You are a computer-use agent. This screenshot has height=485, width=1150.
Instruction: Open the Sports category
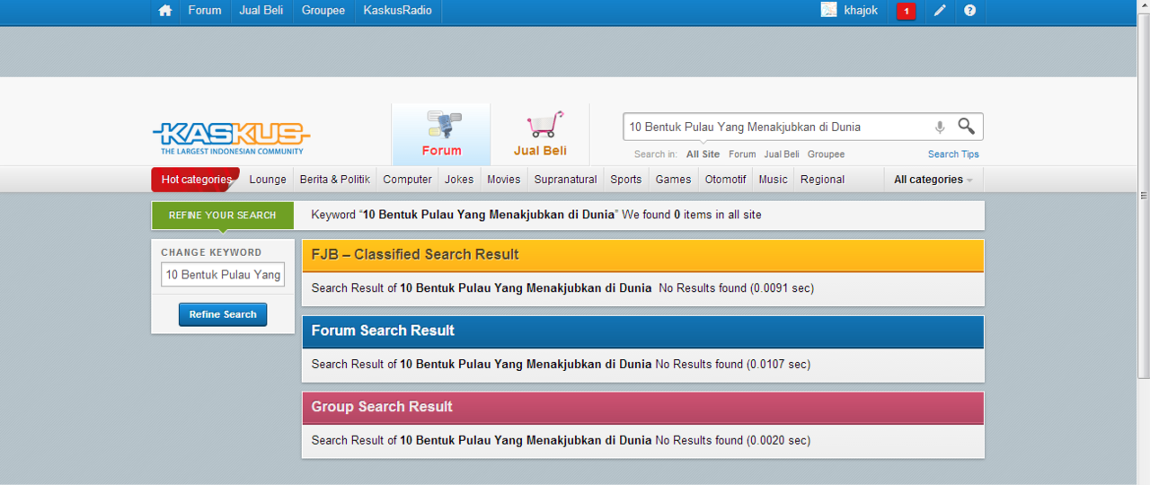click(x=626, y=180)
